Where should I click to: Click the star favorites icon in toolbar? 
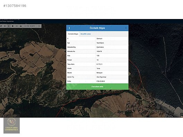[x=12, y=26]
